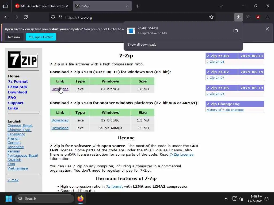Open the Extensions puzzle-piece icon
The height and width of the screenshot is (205, 274).
(248, 17)
